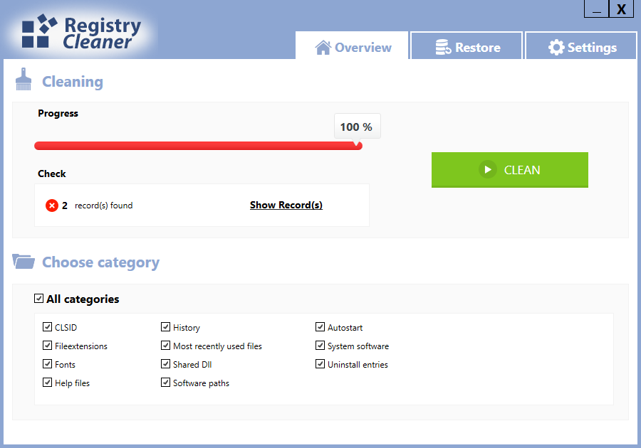Click the Choose category folder icon
The height and width of the screenshot is (448, 641).
click(x=24, y=261)
